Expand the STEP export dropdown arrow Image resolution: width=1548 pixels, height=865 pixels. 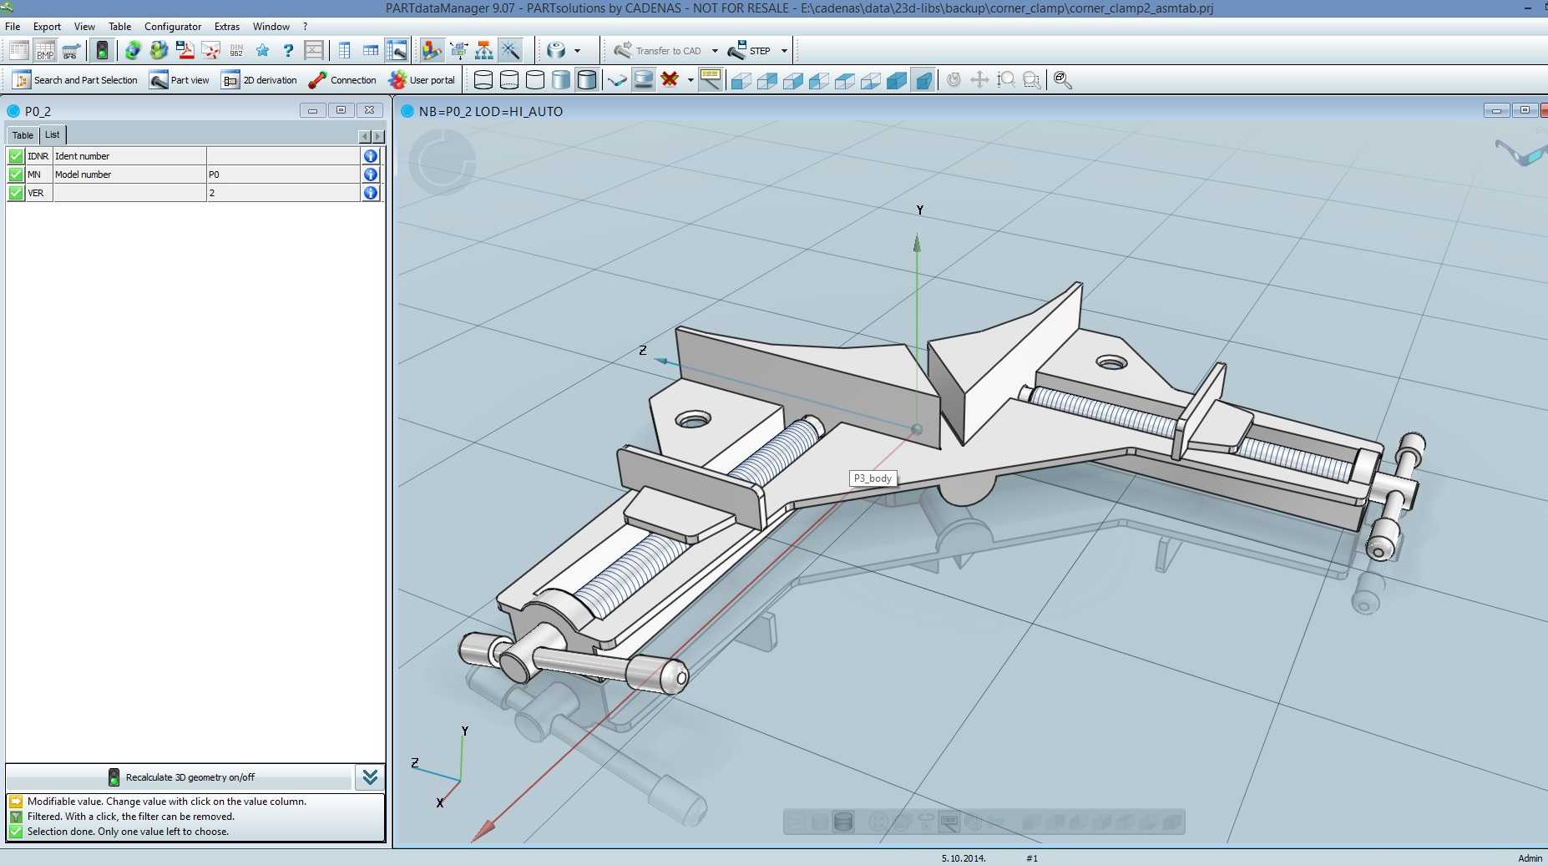click(784, 51)
